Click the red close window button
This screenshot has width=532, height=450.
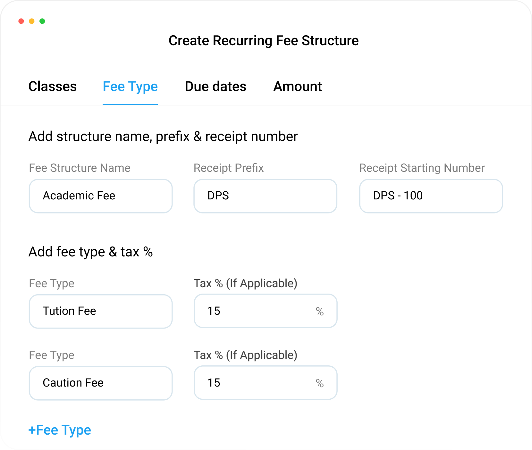[21, 21]
